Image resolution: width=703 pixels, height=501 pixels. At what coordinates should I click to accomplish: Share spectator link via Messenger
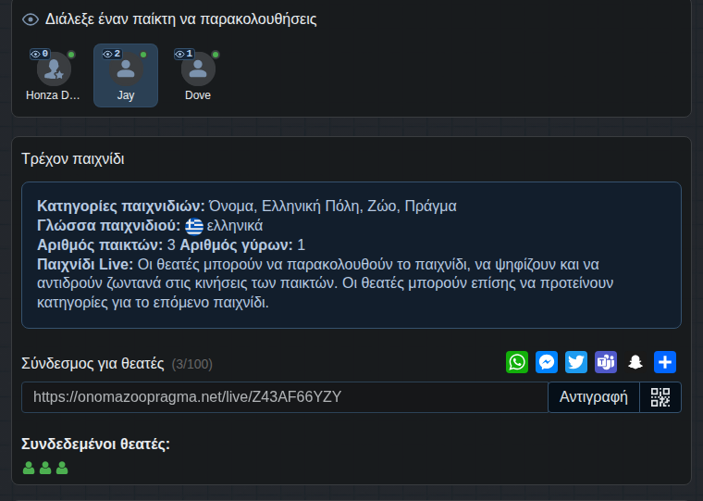click(x=547, y=362)
